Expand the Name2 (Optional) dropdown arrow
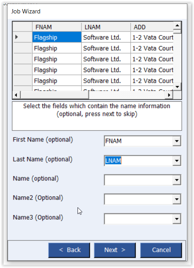This screenshot has height=268, width=194. coord(177,199)
